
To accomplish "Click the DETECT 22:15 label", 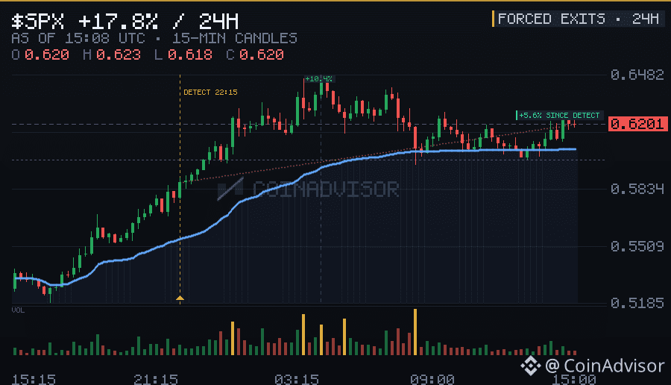I will point(210,92).
